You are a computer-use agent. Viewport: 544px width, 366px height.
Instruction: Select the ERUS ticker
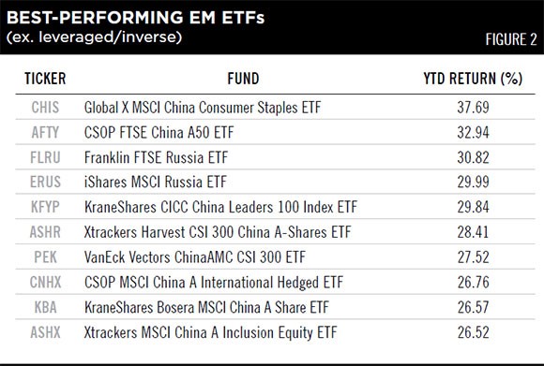tap(45, 182)
